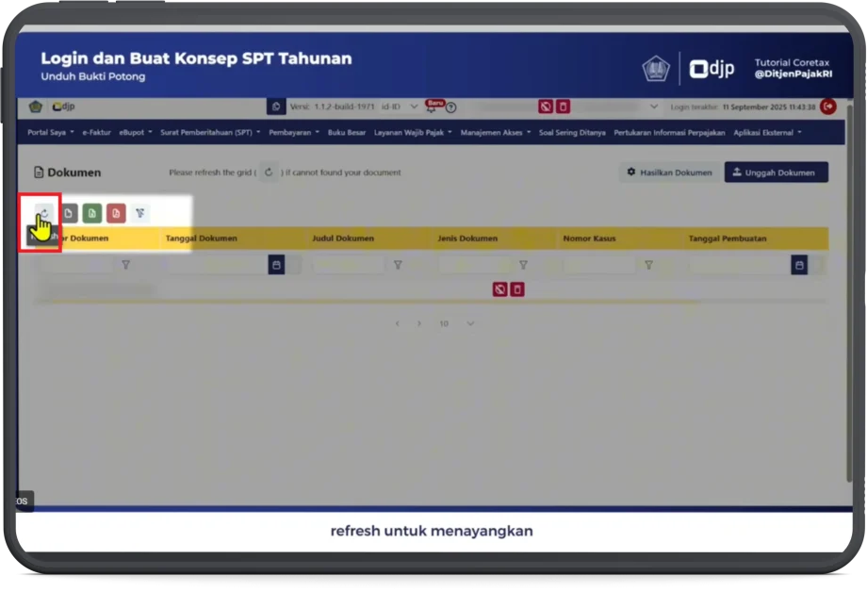Viewport: 867px width, 592px height.
Task: Click the next page arrow in pagination
Action: point(418,322)
